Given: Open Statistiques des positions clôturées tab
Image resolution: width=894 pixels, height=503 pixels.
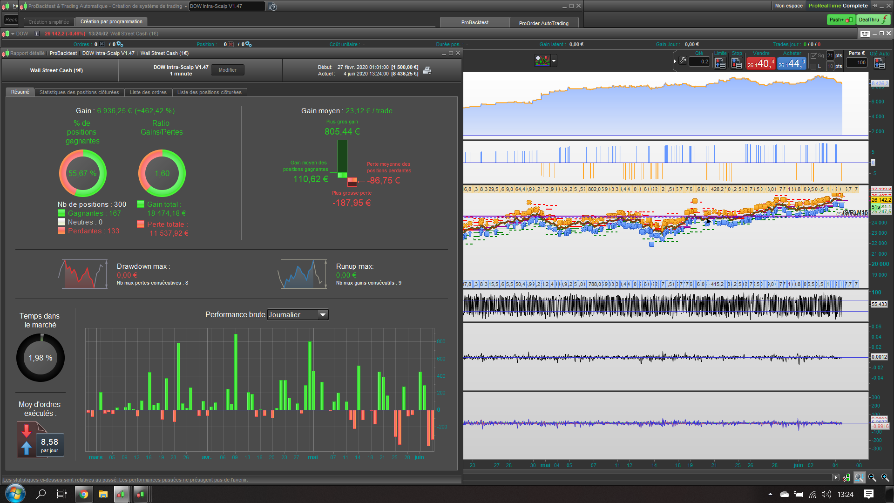Looking at the screenshot, I should (x=79, y=92).
